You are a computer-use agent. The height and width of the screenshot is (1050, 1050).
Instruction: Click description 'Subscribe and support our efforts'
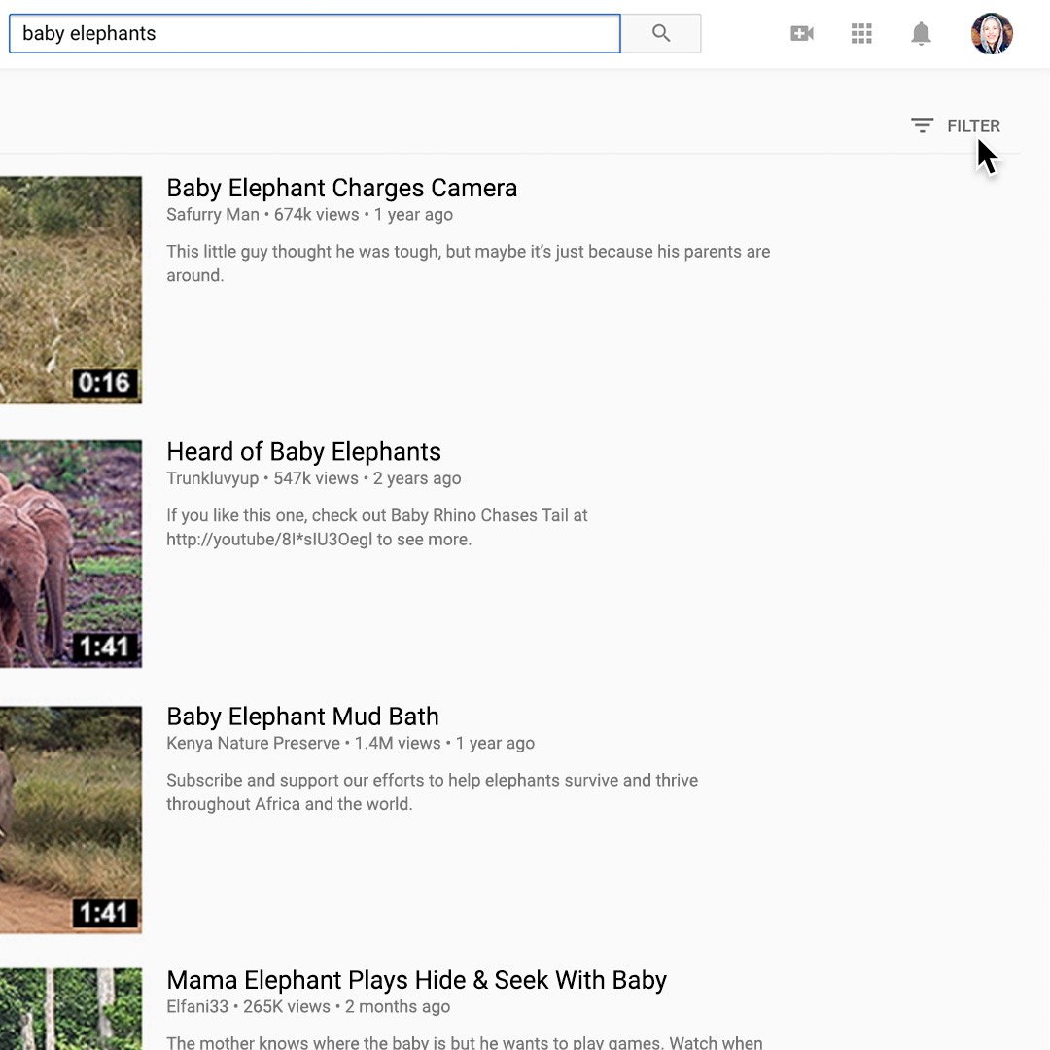[x=432, y=792]
